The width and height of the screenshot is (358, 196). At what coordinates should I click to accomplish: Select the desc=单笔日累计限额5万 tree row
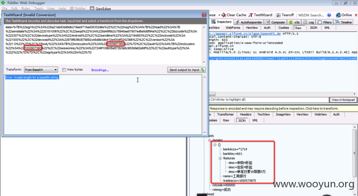(x=247, y=172)
